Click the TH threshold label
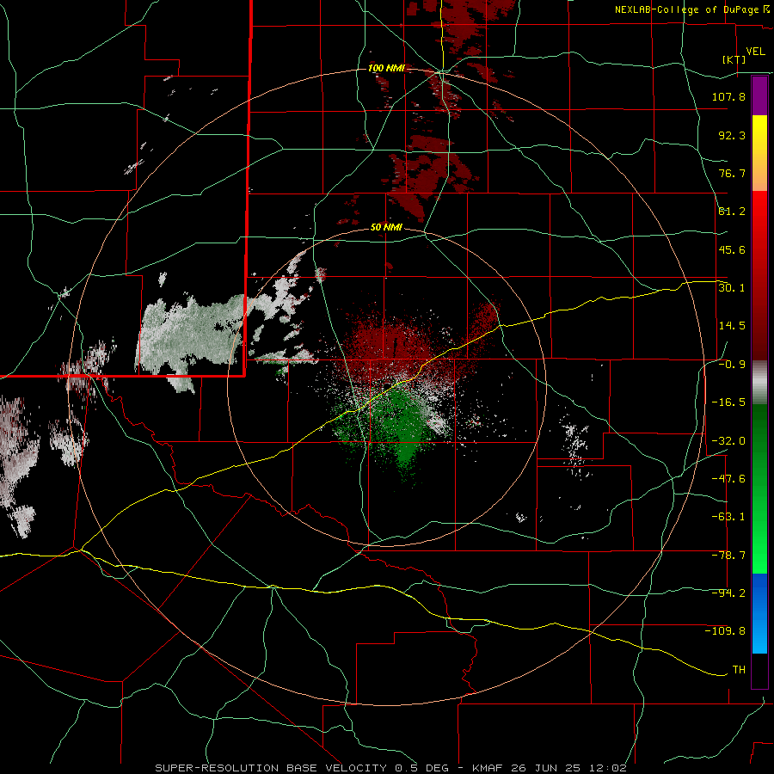 [739, 670]
